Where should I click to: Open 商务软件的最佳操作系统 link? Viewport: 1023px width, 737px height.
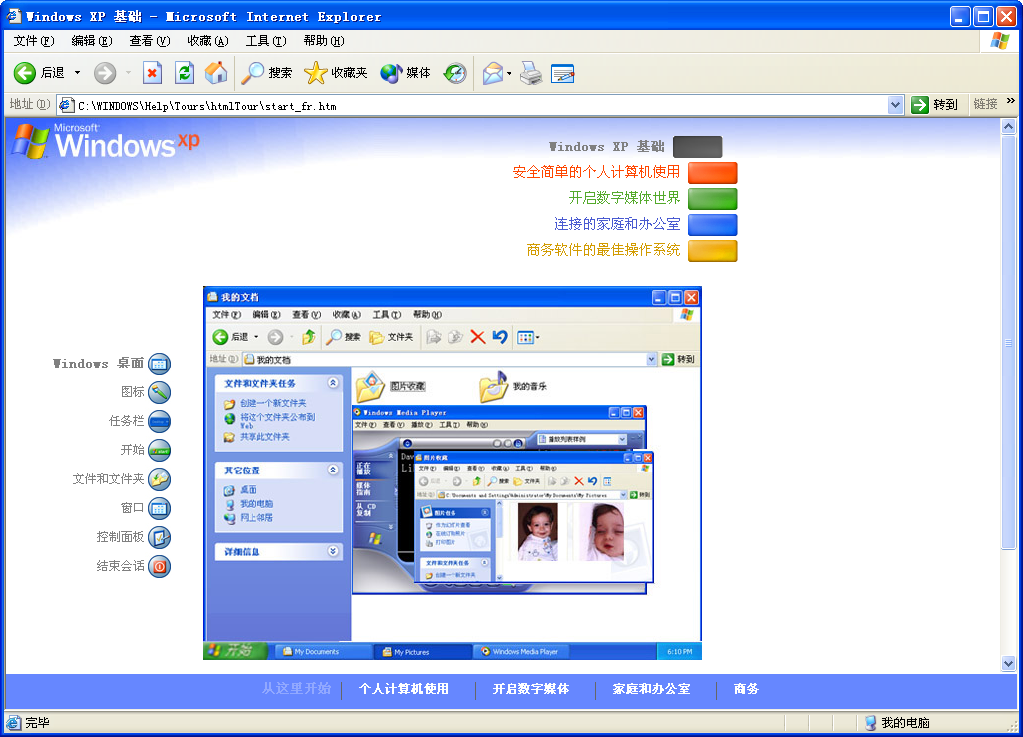(603, 250)
